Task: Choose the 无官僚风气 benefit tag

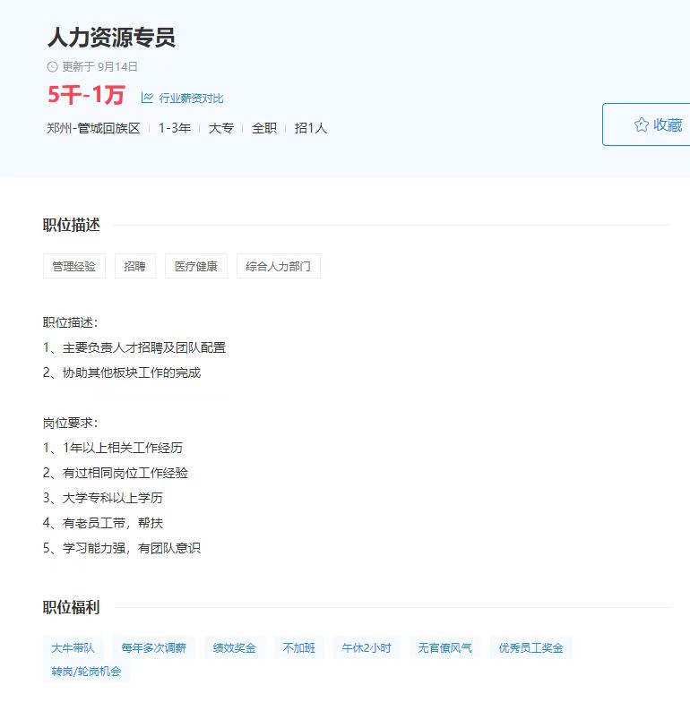Action: click(x=444, y=647)
